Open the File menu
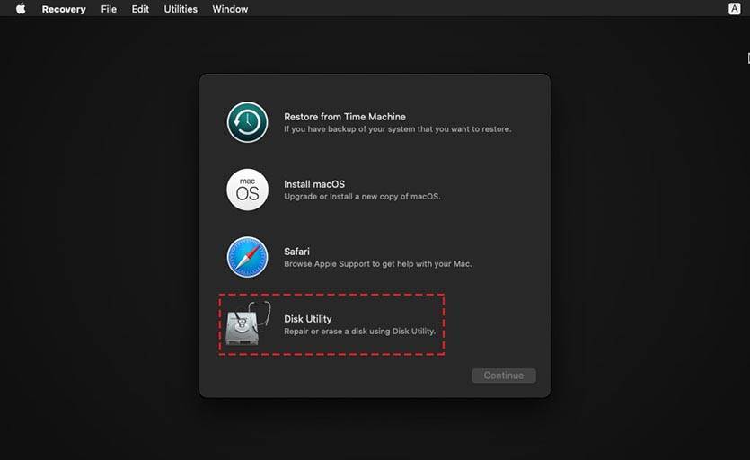 (109, 9)
